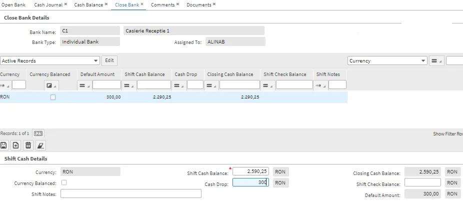Click the Currency column filter box
The height and width of the screenshot is (201, 463).
[x=19, y=84]
